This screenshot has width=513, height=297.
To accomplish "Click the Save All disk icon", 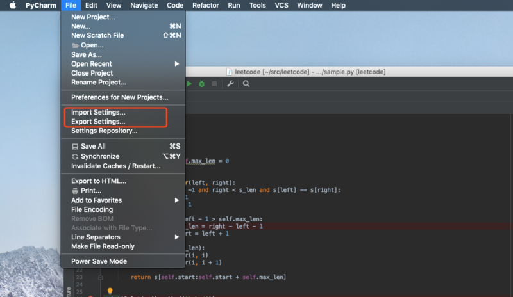I will 75,147.
